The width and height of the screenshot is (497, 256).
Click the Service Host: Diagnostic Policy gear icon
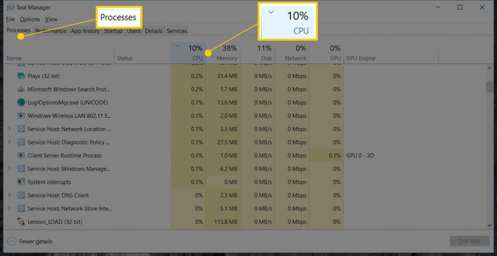tap(21, 143)
